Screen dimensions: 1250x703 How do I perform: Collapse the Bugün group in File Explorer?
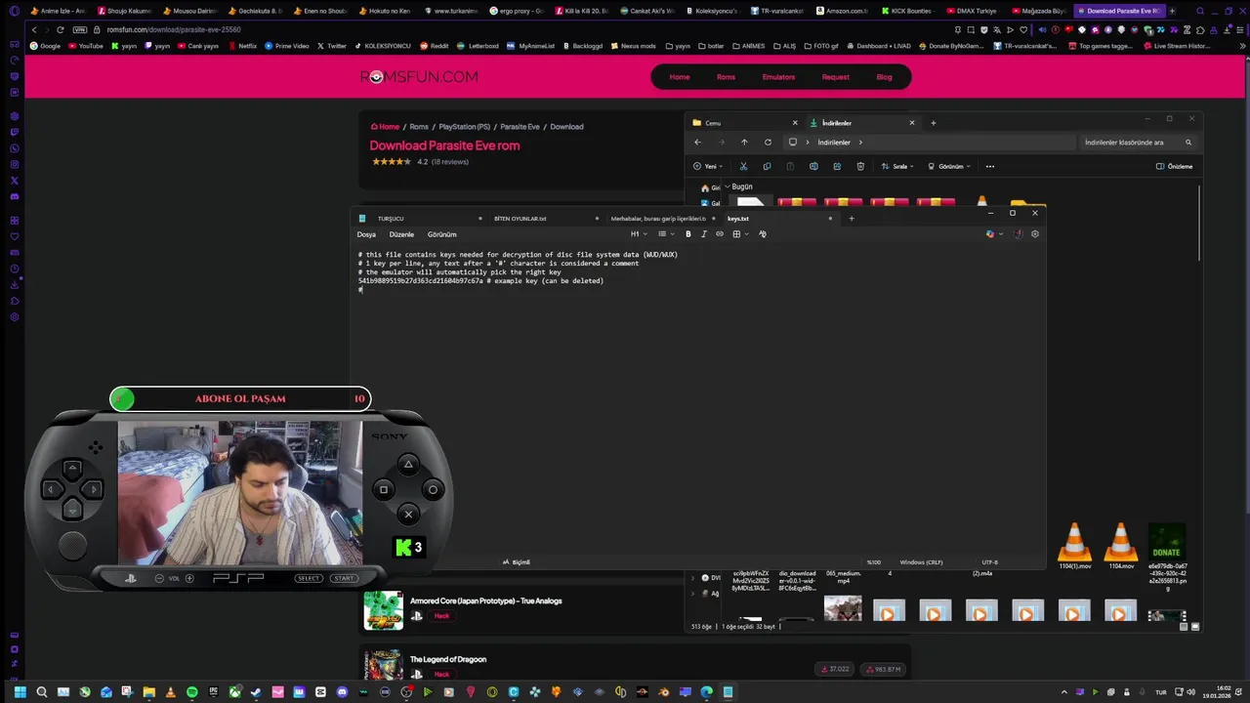[728, 186]
